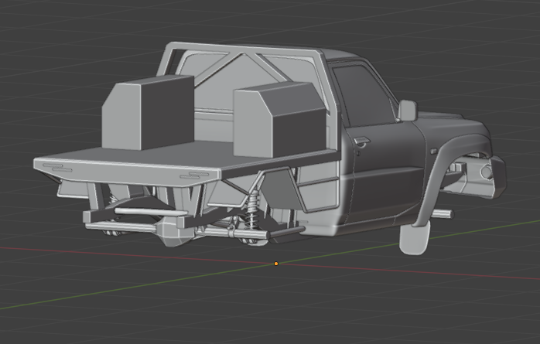Click the orange object origin point

[x=276, y=264]
